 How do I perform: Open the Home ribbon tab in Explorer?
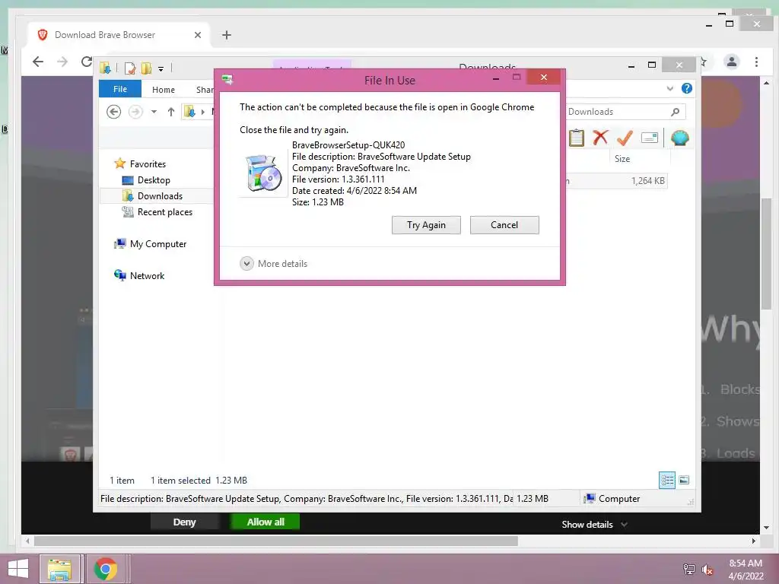tap(164, 90)
